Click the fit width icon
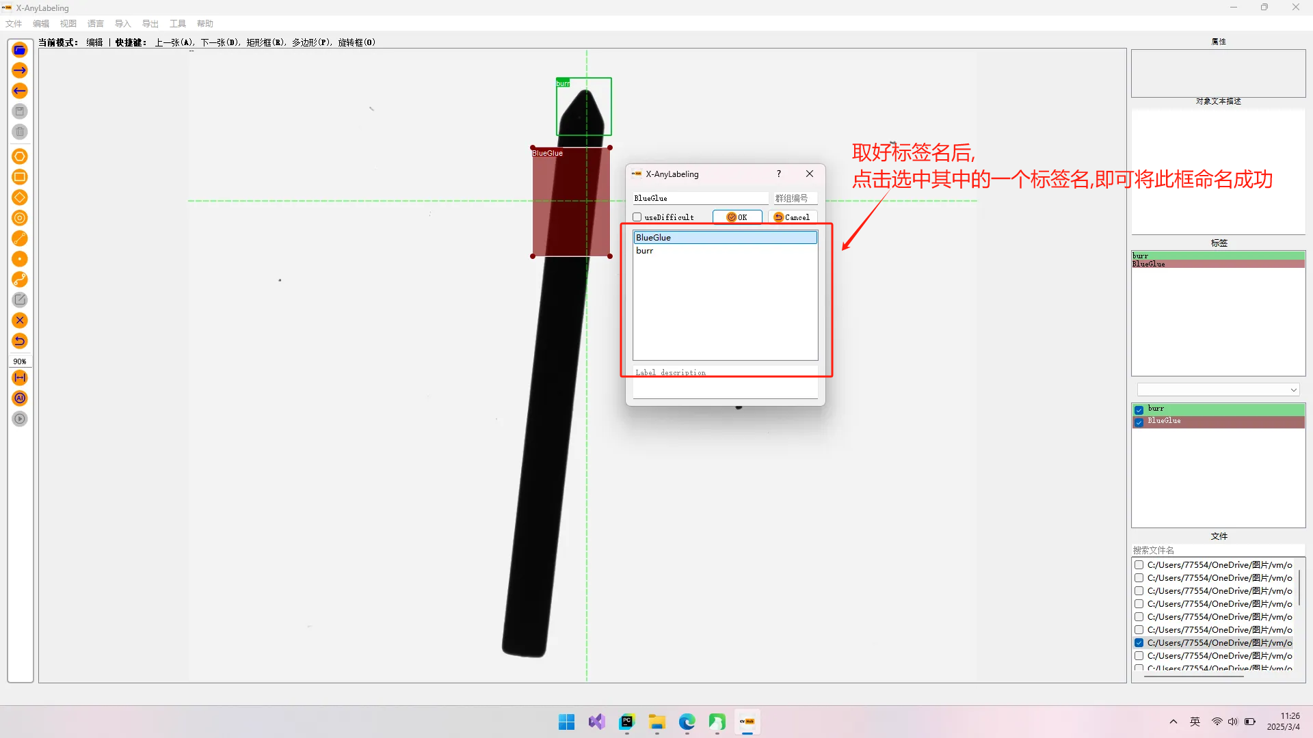1313x738 pixels. (20, 378)
